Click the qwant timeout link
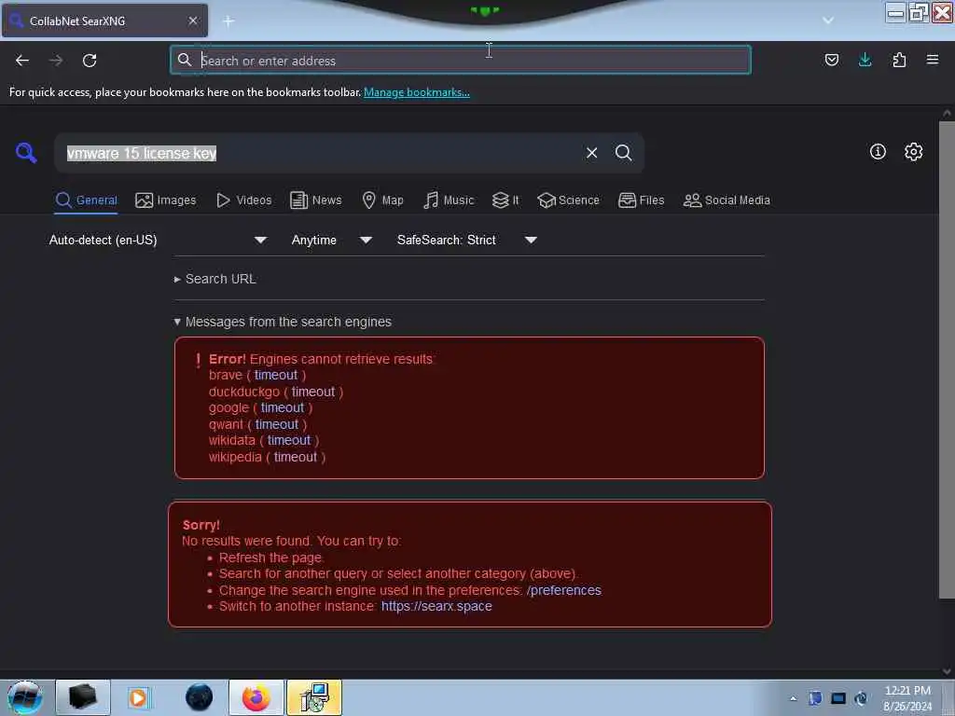 tap(277, 424)
